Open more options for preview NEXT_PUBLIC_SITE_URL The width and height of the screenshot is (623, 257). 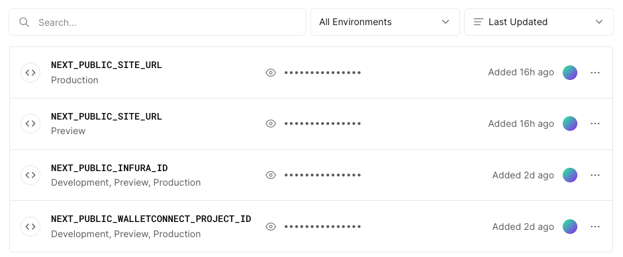(x=595, y=124)
